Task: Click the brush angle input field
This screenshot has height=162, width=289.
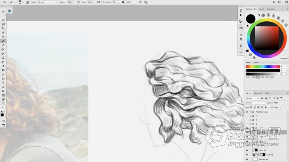Action: [133, 2]
